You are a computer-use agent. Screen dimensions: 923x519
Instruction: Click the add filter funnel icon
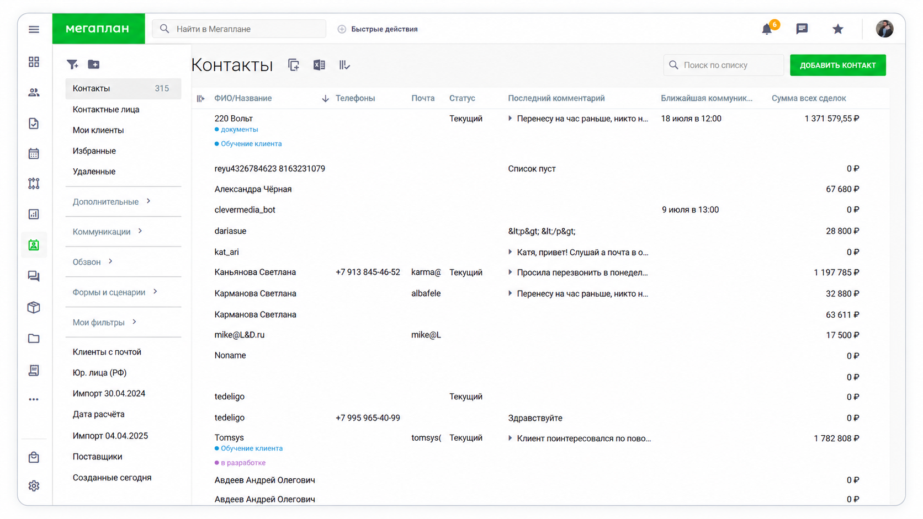72,65
